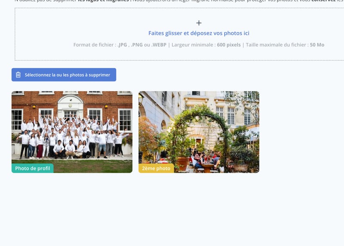Click the yellow '2ème photo' badge
This screenshot has height=246, width=344.
tap(156, 169)
